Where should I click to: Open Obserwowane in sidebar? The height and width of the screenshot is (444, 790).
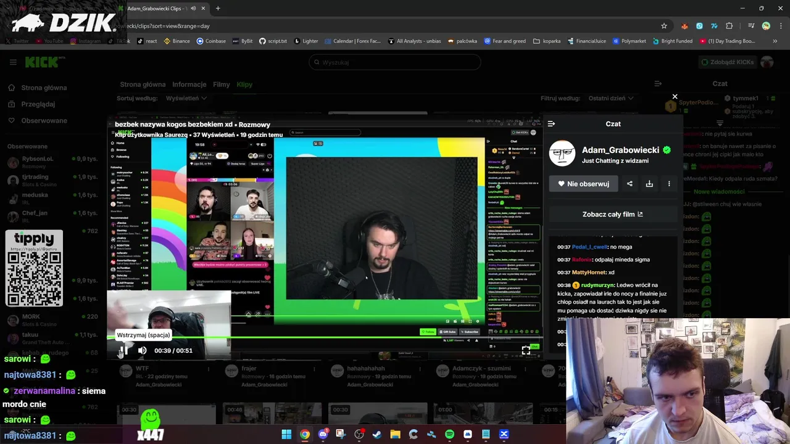(x=37, y=120)
